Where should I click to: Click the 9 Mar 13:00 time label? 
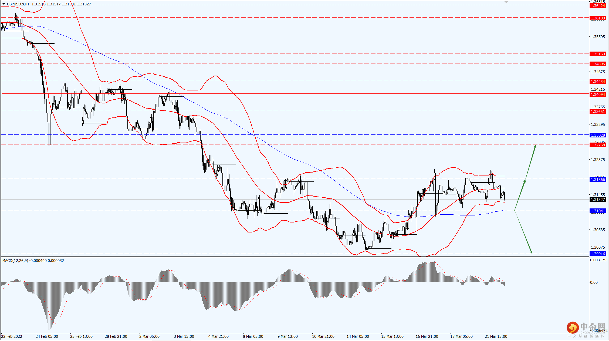tap(287, 336)
